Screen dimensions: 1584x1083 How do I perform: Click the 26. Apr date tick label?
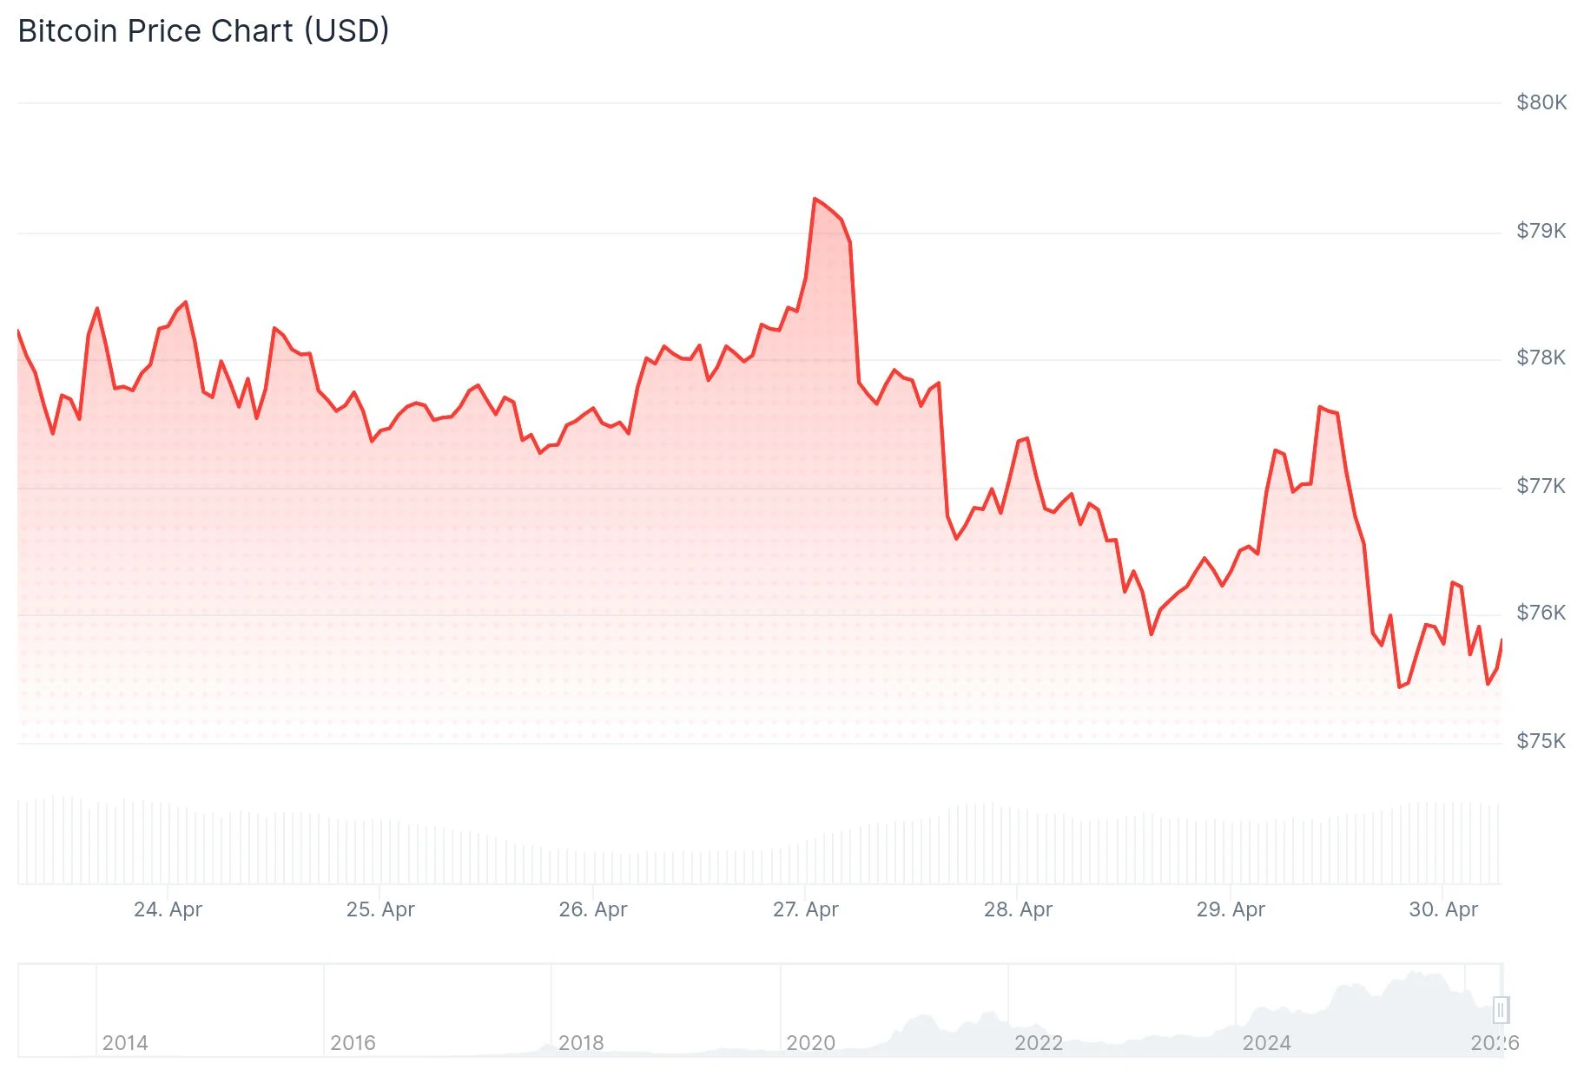point(593,909)
